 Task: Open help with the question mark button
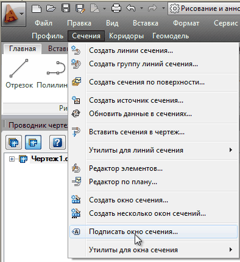(x=57, y=142)
